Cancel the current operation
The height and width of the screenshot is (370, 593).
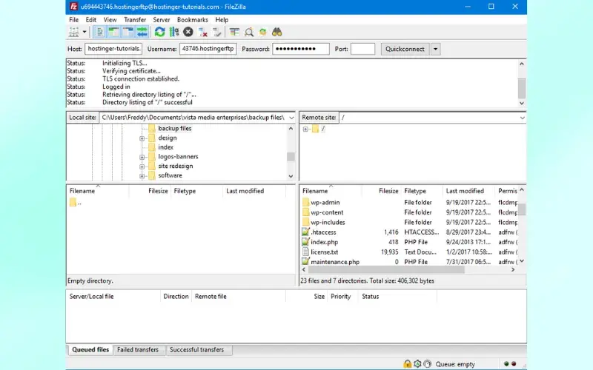click(x=188, y=32)
